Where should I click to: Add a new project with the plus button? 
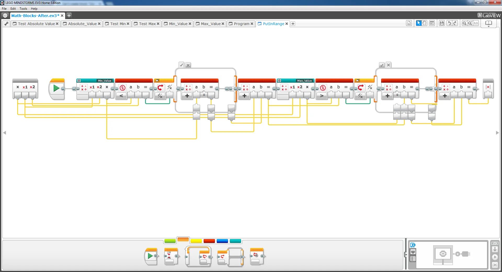tap(69, 15)
